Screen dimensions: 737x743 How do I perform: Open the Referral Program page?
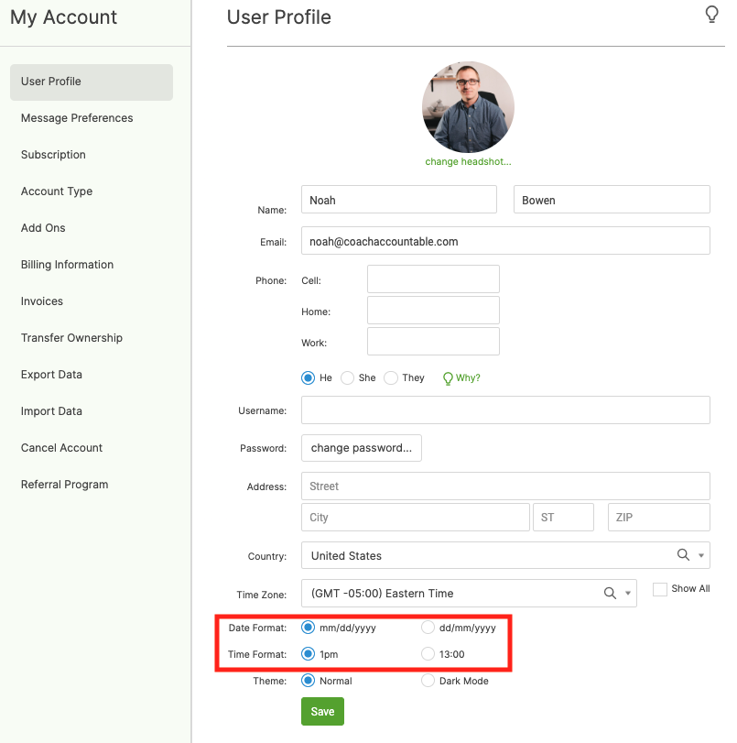click(x=65, y=485)
